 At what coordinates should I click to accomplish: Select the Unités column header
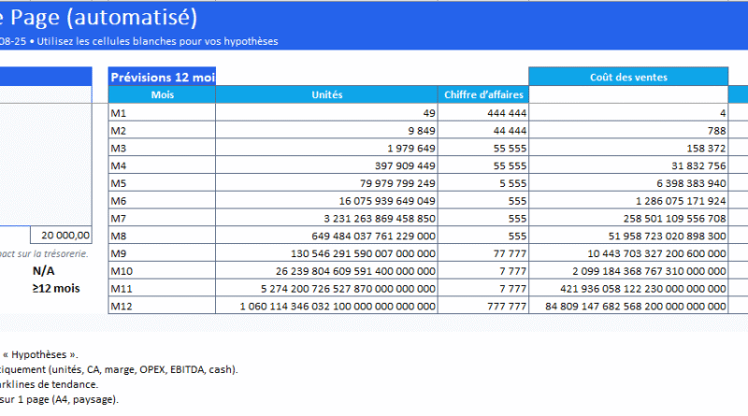click(326, 94)
